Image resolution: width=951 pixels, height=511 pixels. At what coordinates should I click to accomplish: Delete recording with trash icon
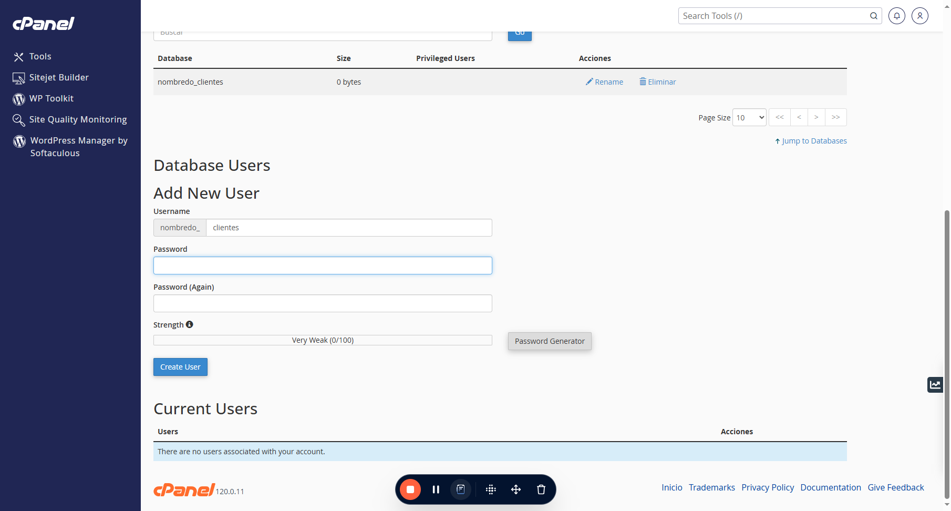[541, 489]
